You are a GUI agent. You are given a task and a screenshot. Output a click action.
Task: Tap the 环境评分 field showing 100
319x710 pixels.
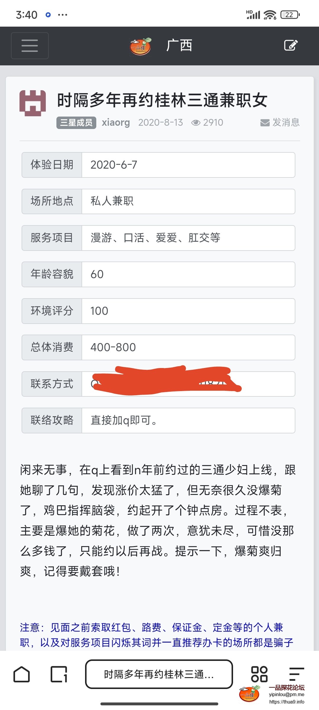[x=188, y=311]
